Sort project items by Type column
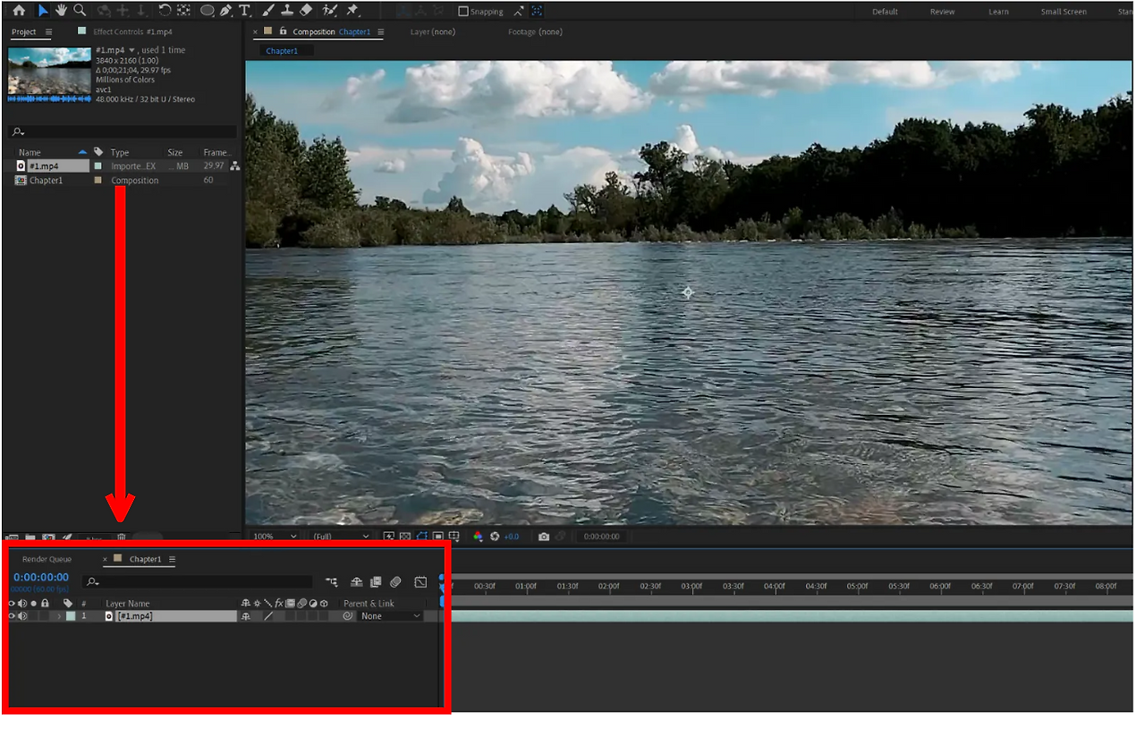This screenshot has width=1145, height=744. [120, 153]
